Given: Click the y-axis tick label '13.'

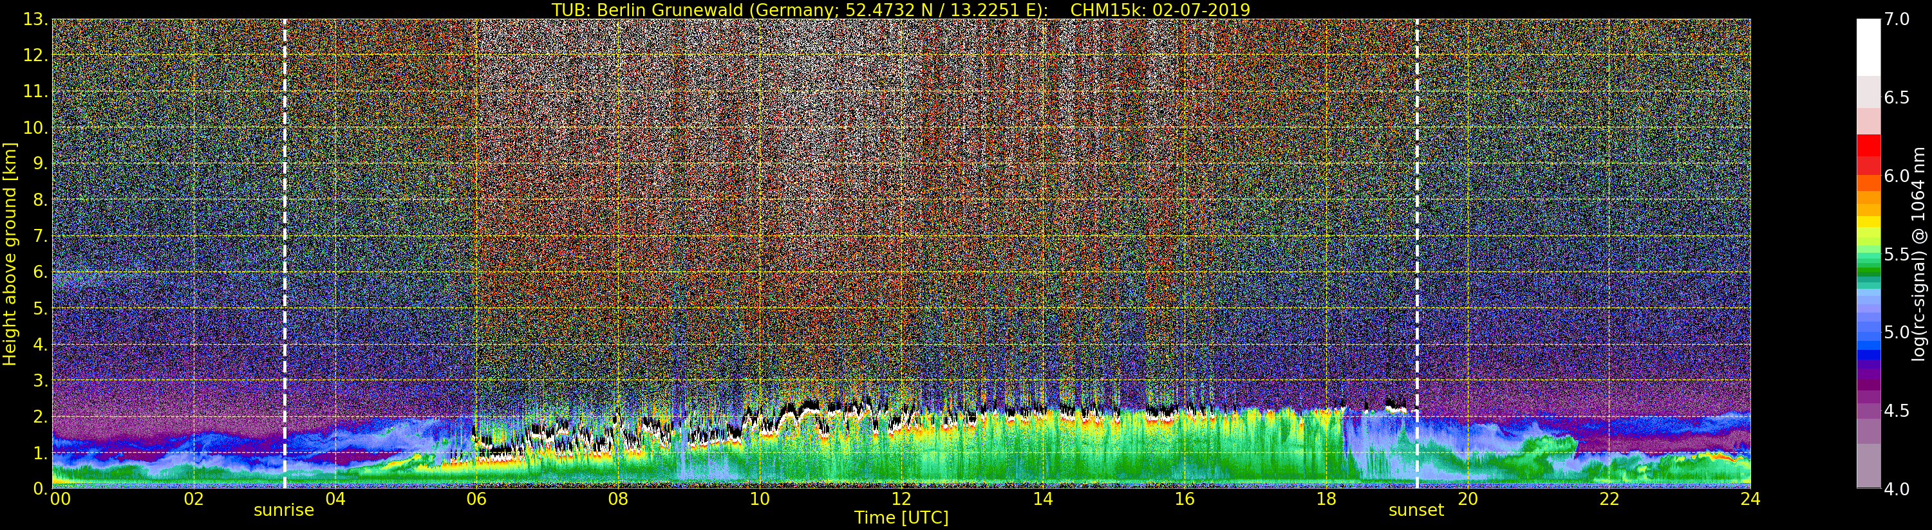Looking at the screenshot, I should pos(35,19).
